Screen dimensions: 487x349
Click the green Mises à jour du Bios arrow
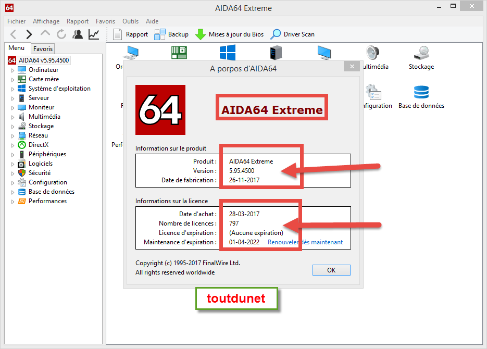(201, 34)
